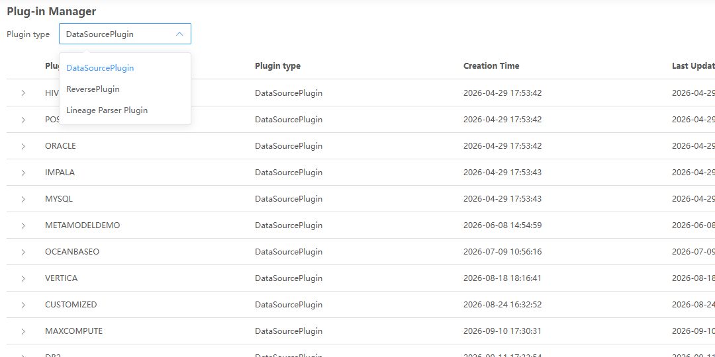Viewport: 715px width, 357px height.
Task: Click the MAXCOMPUTE plugin name
Action: click(74, 331)
